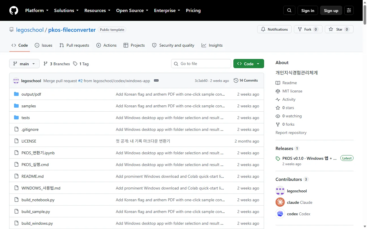The width and height of the screenshot is (367, 229).
Task: Click the Sign up button
Action: 331,11
